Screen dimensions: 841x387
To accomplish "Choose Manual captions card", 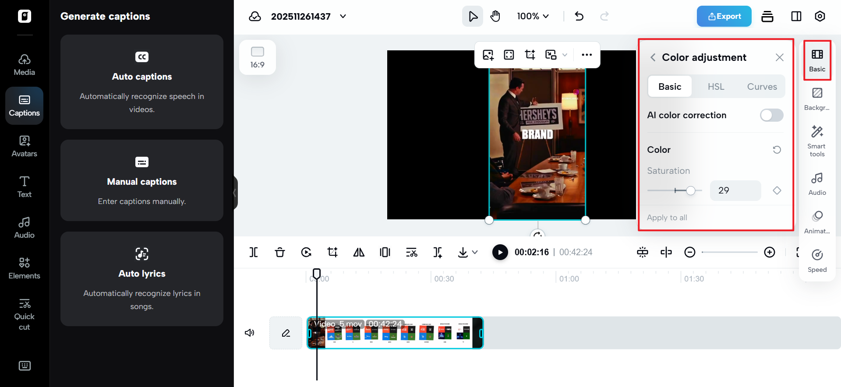I will 142,180.
